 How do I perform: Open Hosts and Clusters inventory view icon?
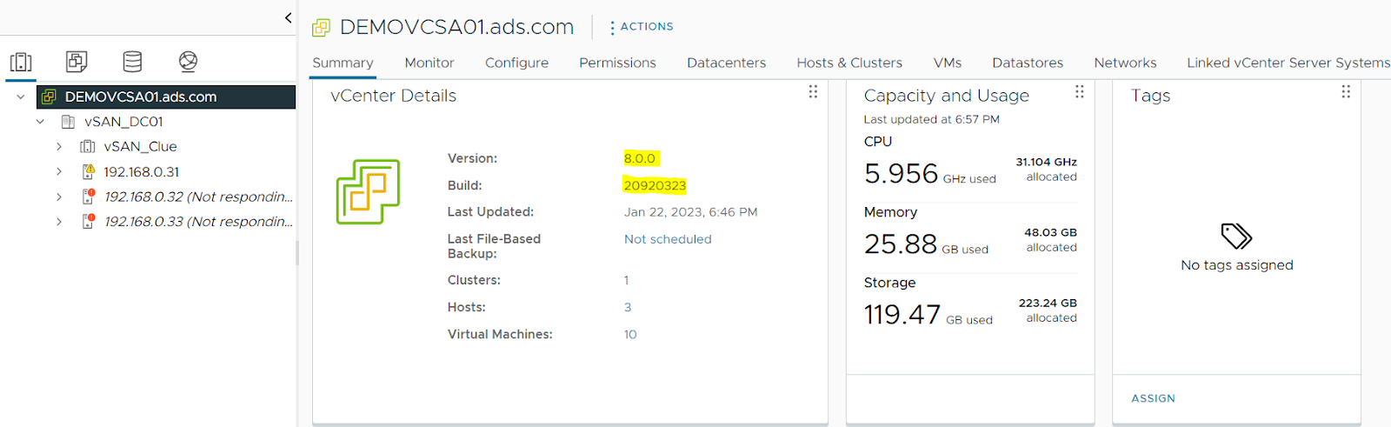click(x=21, y=62)
